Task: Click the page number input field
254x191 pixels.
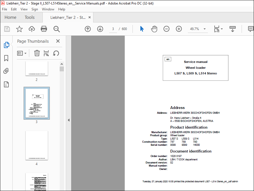Action: pyautogui.click(x=113, y=29)
